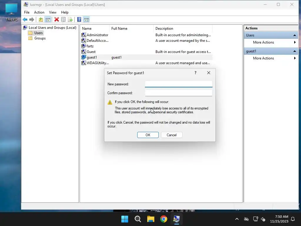Open the Windows Start menu
The image size is (301, 226).
click(x=125, y=219)
